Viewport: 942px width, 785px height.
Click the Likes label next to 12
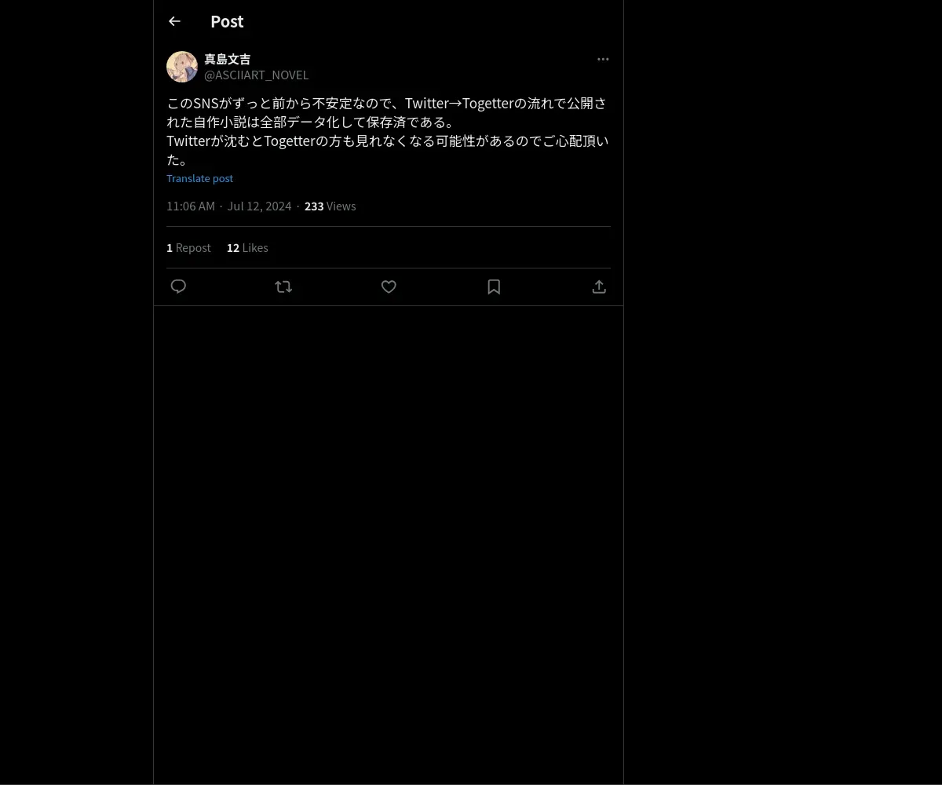tap(255, 247)
